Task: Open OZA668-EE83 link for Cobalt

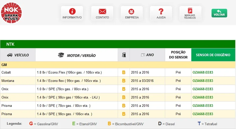Action: click(203, 72)
